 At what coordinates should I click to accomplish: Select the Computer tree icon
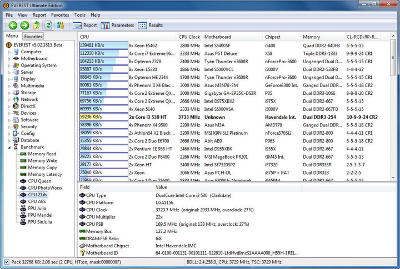click(x=16, y=52)
